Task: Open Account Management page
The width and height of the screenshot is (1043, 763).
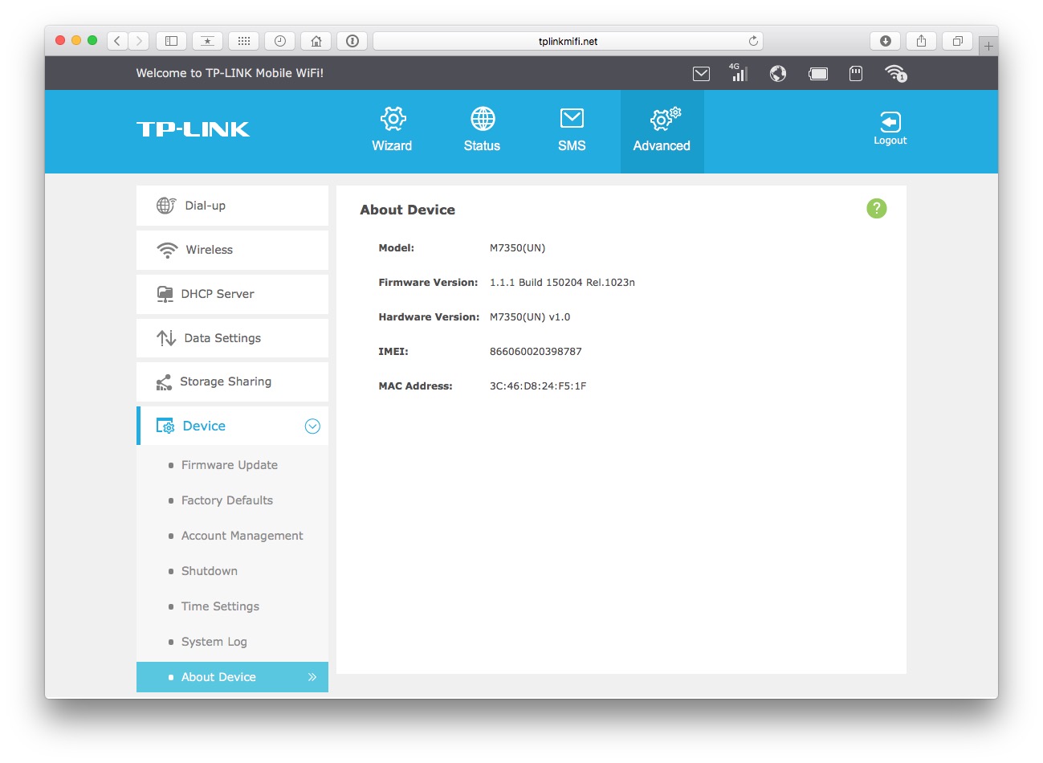Action: pos(242,536)
